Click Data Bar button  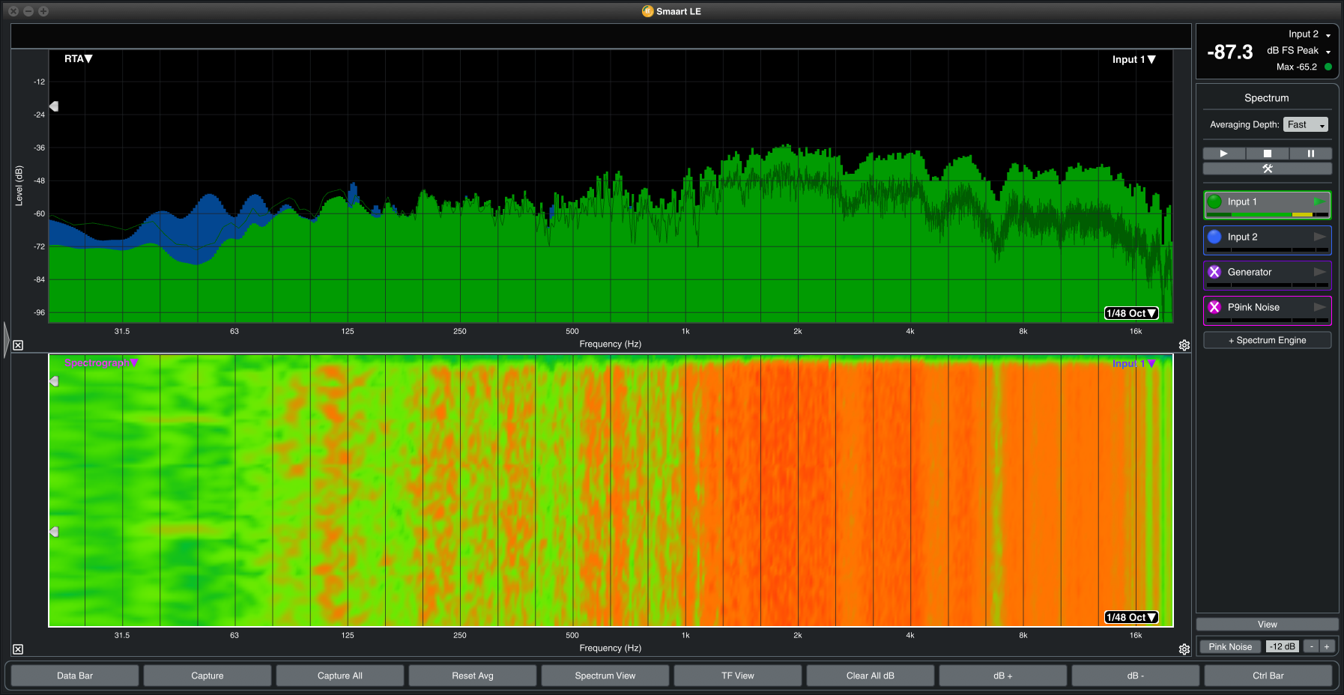75,676
